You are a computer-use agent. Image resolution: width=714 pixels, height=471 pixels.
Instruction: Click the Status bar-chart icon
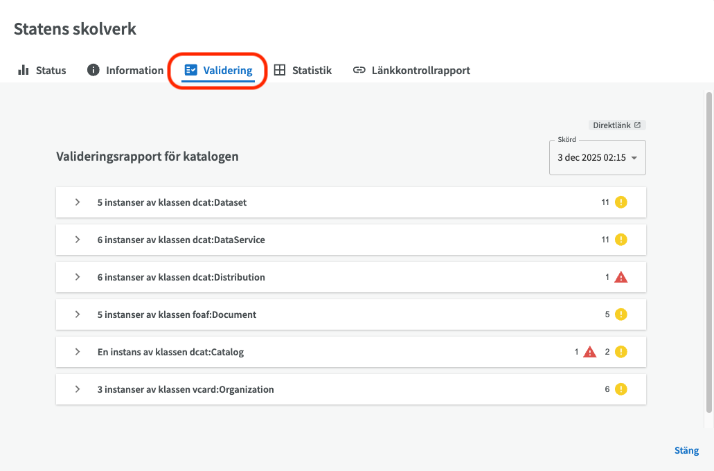click(24, 70)
